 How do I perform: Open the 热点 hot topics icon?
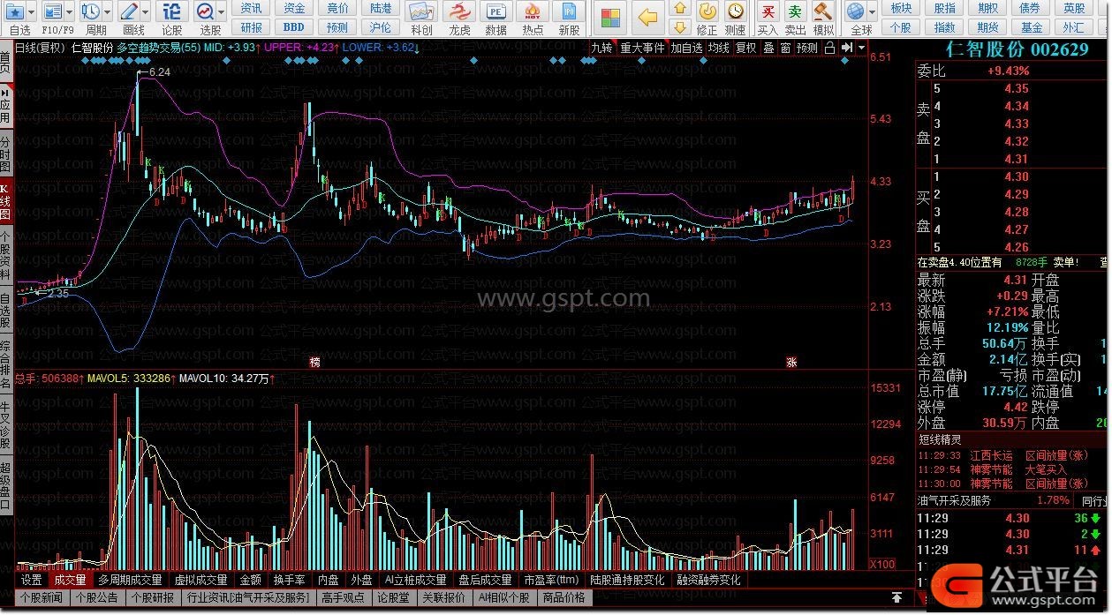point(533,12)
